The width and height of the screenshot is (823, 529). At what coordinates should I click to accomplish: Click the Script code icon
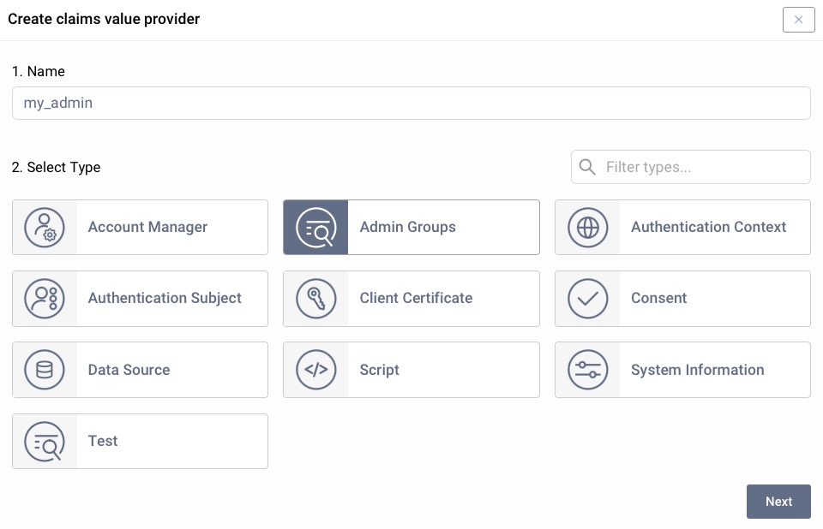(315, 370)
